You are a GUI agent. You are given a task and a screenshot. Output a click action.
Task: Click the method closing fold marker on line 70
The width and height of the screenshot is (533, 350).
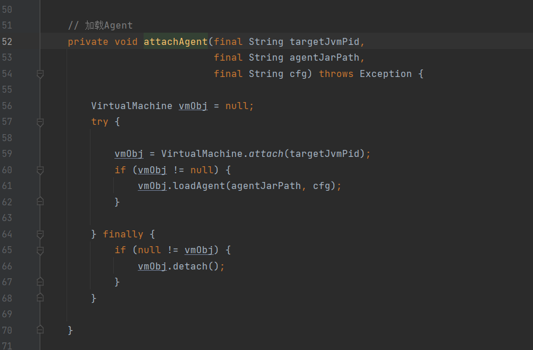tap(40, 330)
